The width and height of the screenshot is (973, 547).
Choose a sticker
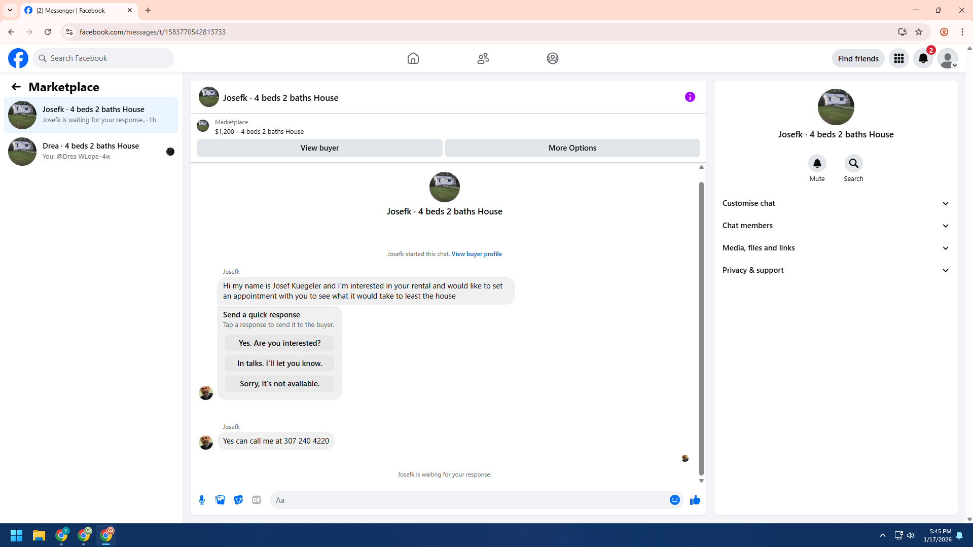(238, 500)
